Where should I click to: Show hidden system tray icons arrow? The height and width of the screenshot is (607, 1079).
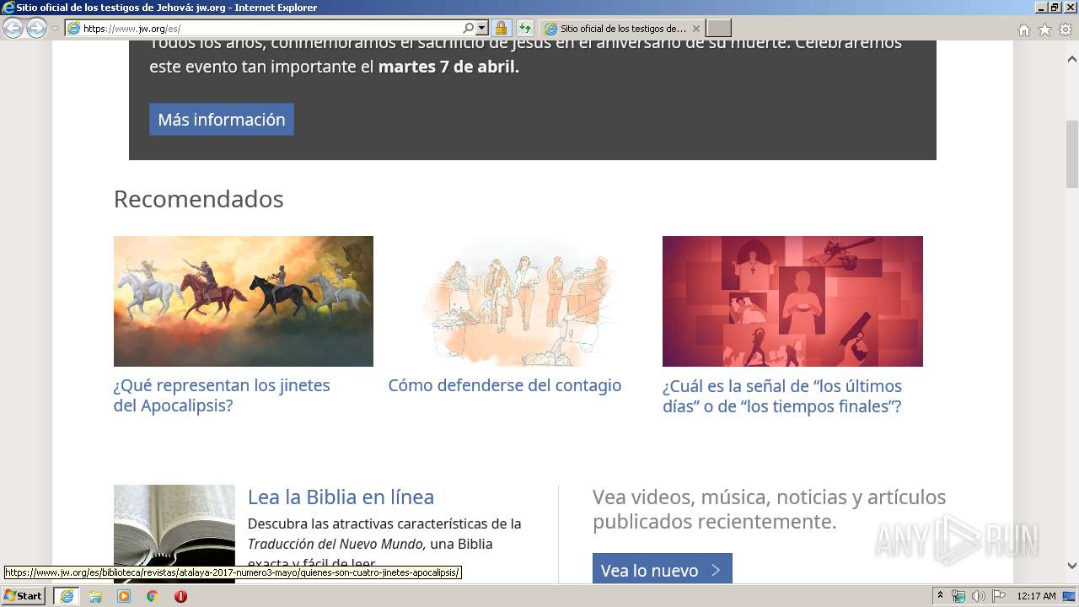pos(941,596)
